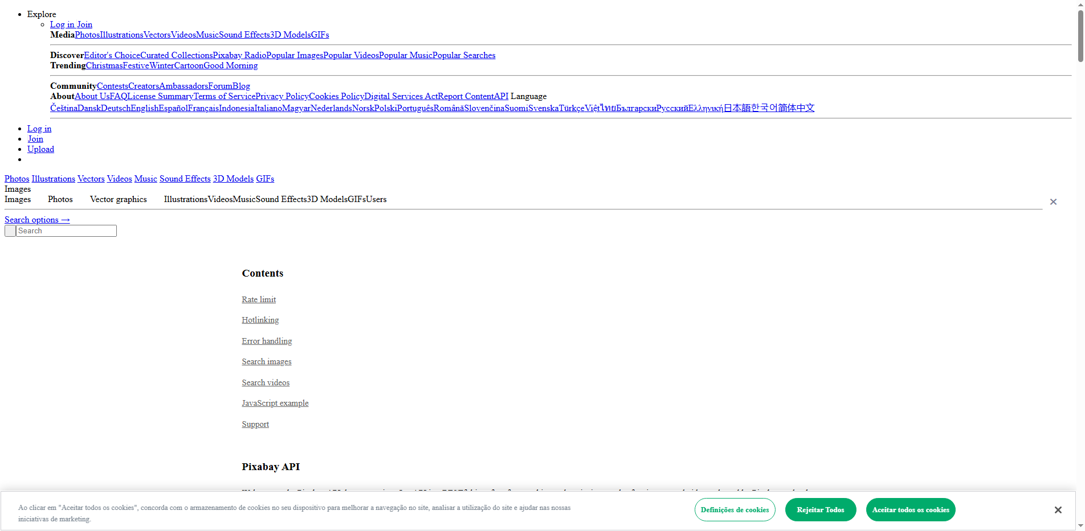Jump to Error handling section
1085x531 pixels.
(267, 341)
